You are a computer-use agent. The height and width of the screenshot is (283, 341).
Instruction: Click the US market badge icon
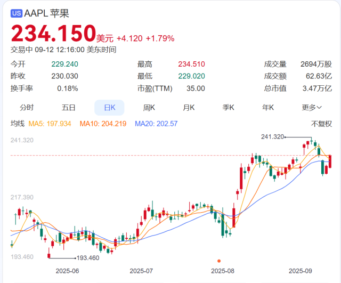click(x=17, y=13)
